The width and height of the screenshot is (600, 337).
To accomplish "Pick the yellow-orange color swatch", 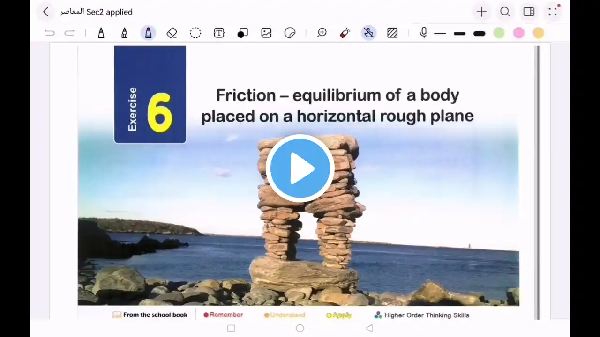I will pyautogui.click(x=538, y=33).
